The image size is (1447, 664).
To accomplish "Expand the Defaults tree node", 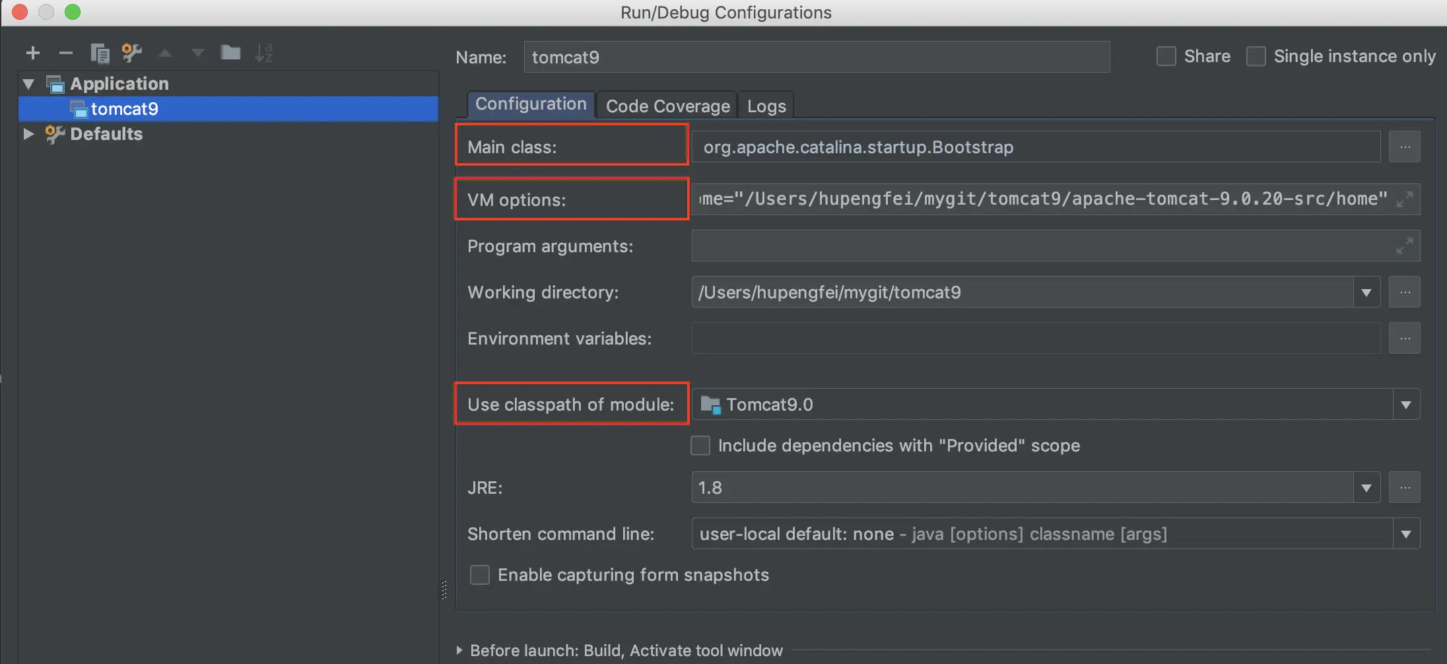I will point(28,134).
